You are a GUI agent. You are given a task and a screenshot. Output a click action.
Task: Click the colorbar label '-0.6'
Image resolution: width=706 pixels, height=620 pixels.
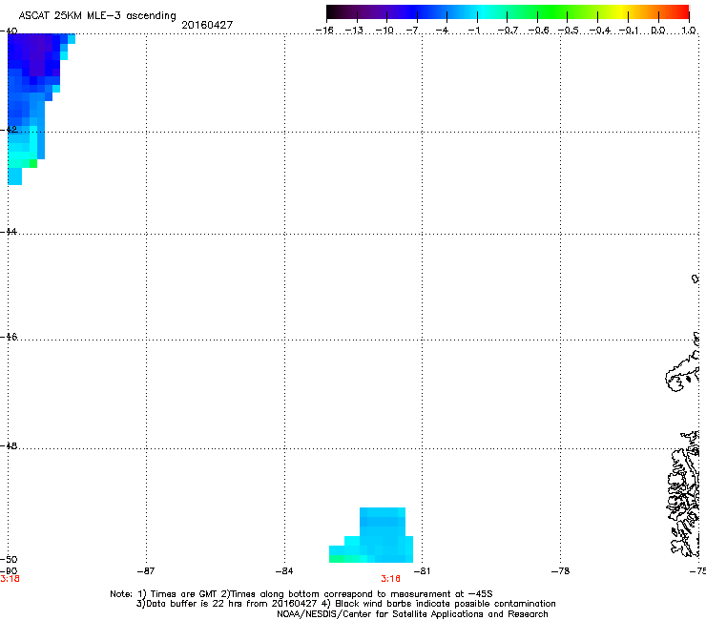coord(538,31)
